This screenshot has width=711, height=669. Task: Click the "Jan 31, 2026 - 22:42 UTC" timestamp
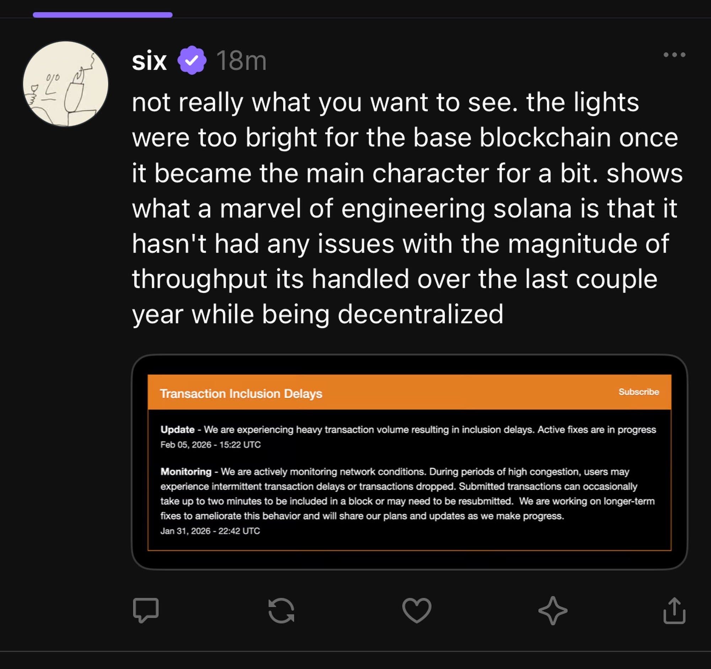pyautogui.click(x=210, y=531)
